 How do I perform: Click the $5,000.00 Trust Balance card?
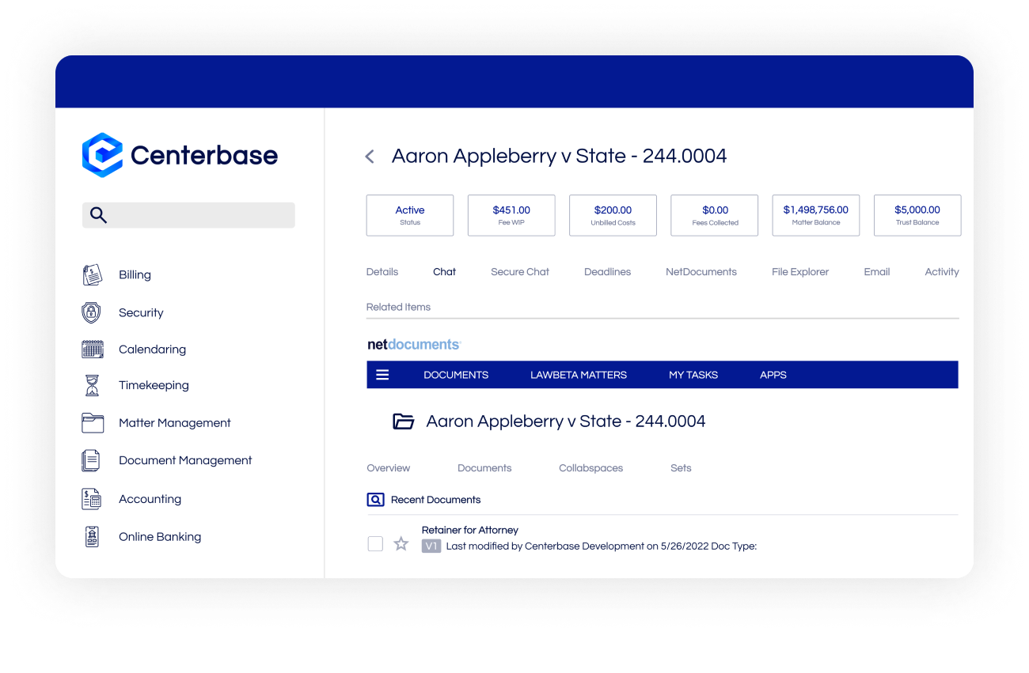[917, 215]
